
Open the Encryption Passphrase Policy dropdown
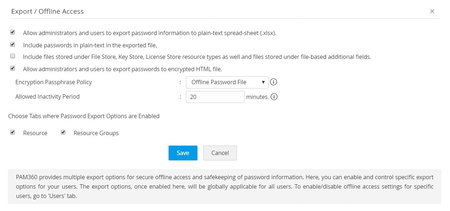[x=227, y=82]
